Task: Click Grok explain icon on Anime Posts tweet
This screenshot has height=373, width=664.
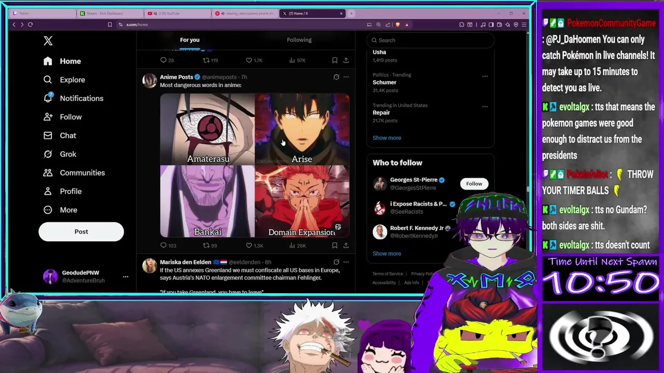Action: pos(336,77)
